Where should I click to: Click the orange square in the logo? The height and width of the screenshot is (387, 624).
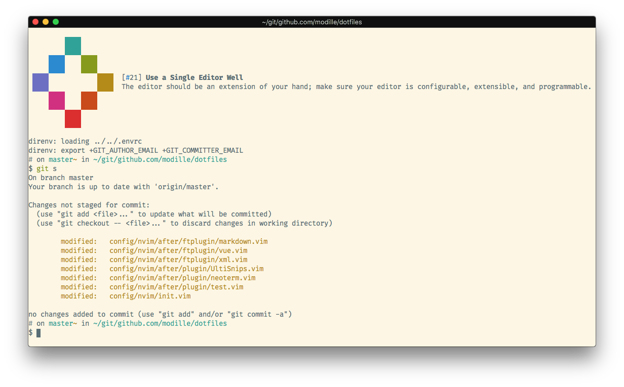[x=89, y=101]
